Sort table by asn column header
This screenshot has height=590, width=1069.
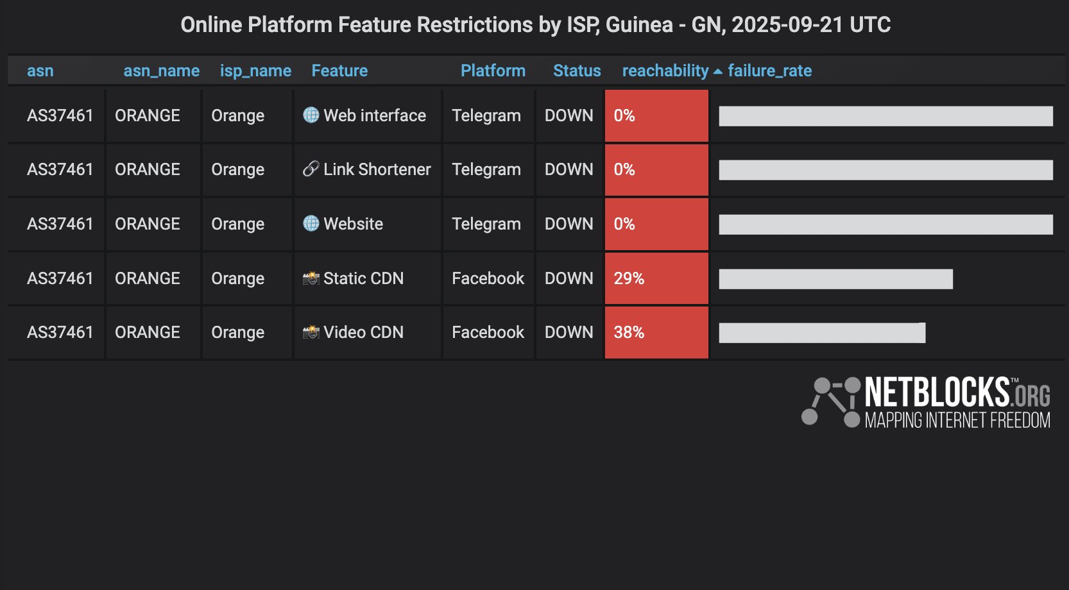coord(40,71)
